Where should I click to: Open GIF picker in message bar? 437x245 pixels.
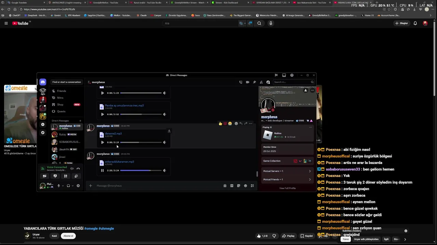coord(232,186)
